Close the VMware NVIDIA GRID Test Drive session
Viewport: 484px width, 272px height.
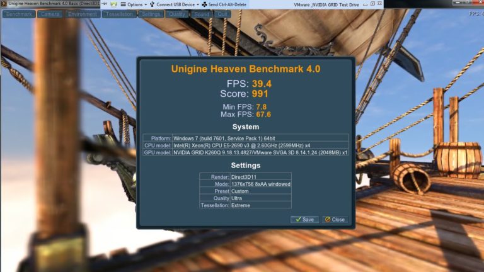tap(380, 4)
